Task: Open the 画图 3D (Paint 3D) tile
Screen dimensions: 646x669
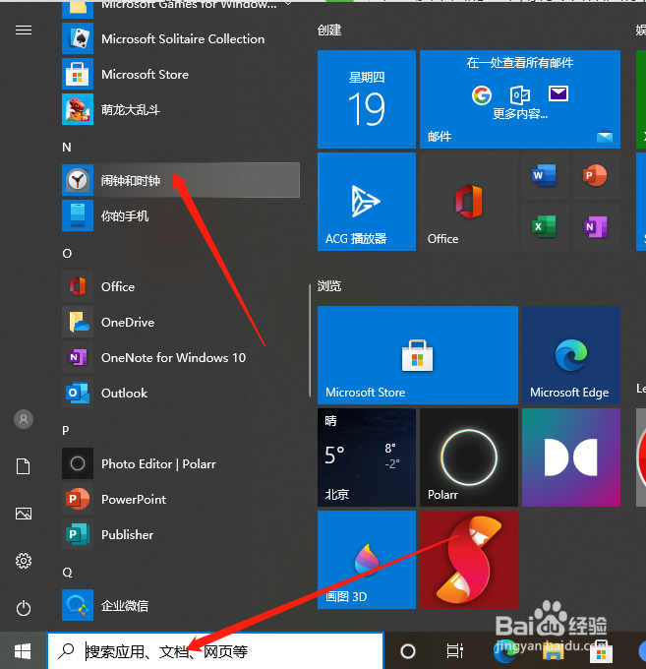Action: point(367,560)
